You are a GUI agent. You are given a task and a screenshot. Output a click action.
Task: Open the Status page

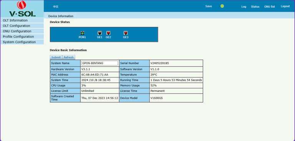pyautogui.click(x=255, y=7)
